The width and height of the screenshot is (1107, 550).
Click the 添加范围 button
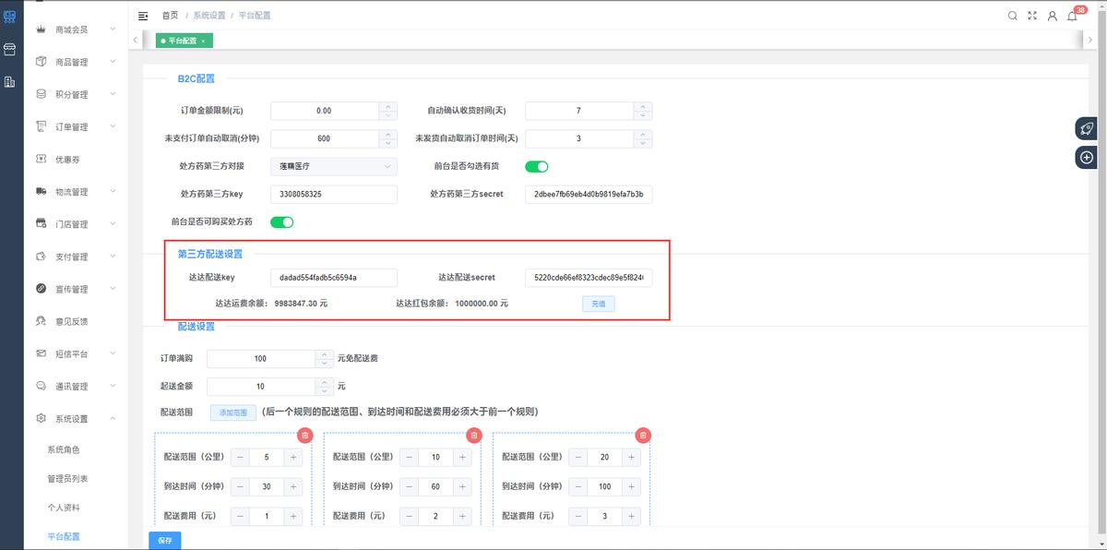coord(232,412)
